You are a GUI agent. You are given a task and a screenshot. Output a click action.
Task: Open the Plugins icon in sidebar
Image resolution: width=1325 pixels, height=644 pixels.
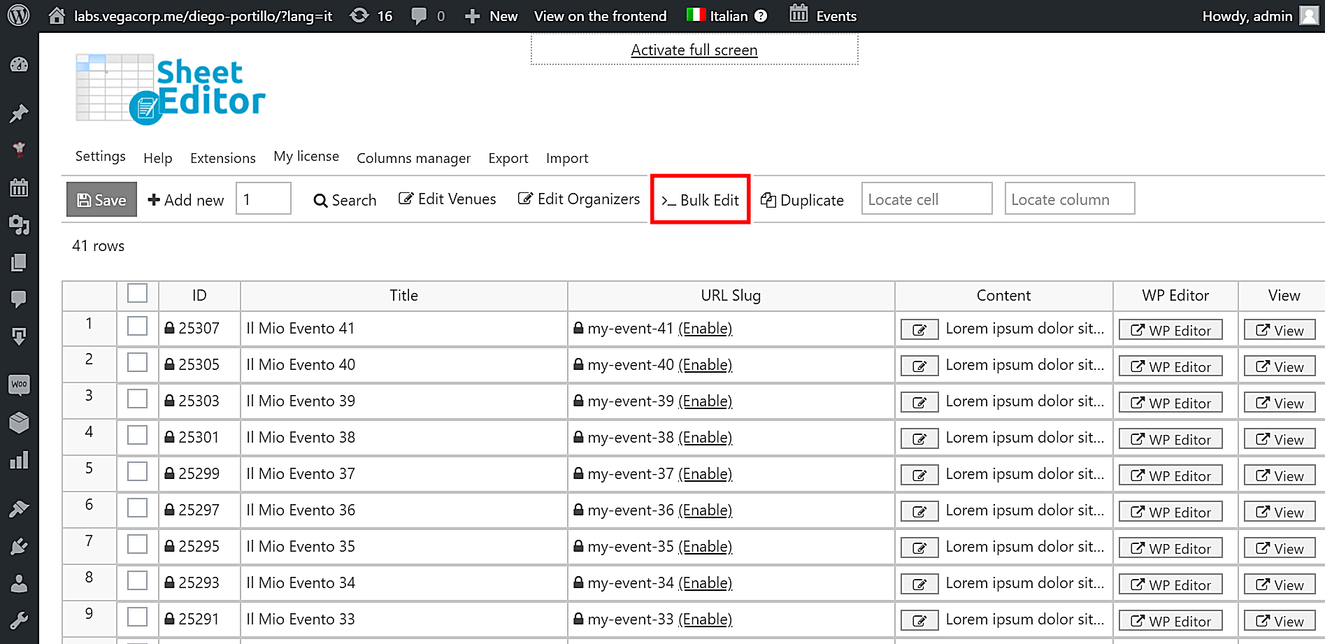click(x=19, y=546)
